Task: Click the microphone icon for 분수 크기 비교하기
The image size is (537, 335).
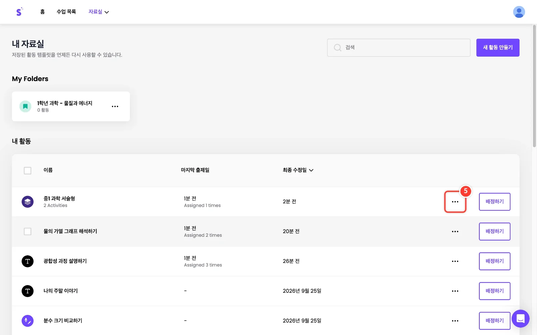Action: coord(28,321)
